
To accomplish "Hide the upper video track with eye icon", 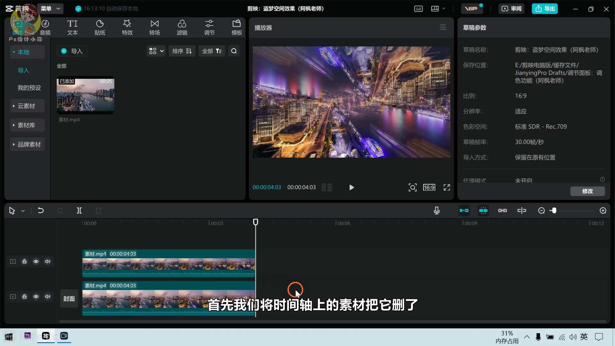I will pyautogui.click(x=36, y=261).
